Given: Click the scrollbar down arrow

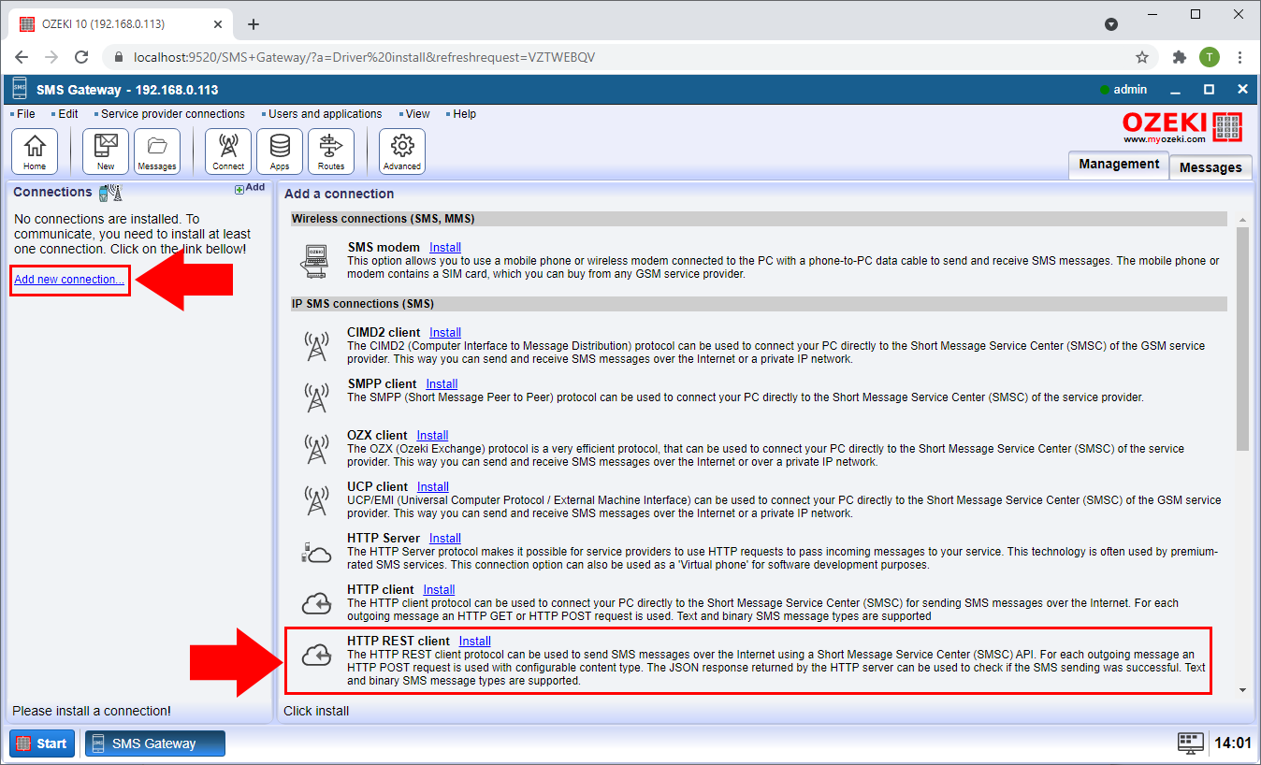Looking at the screenshot, I should pyautogui.click(x=1242, y=689).
